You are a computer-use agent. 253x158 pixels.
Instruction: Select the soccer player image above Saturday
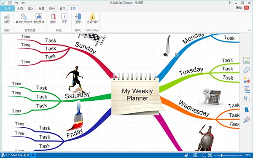75,80
